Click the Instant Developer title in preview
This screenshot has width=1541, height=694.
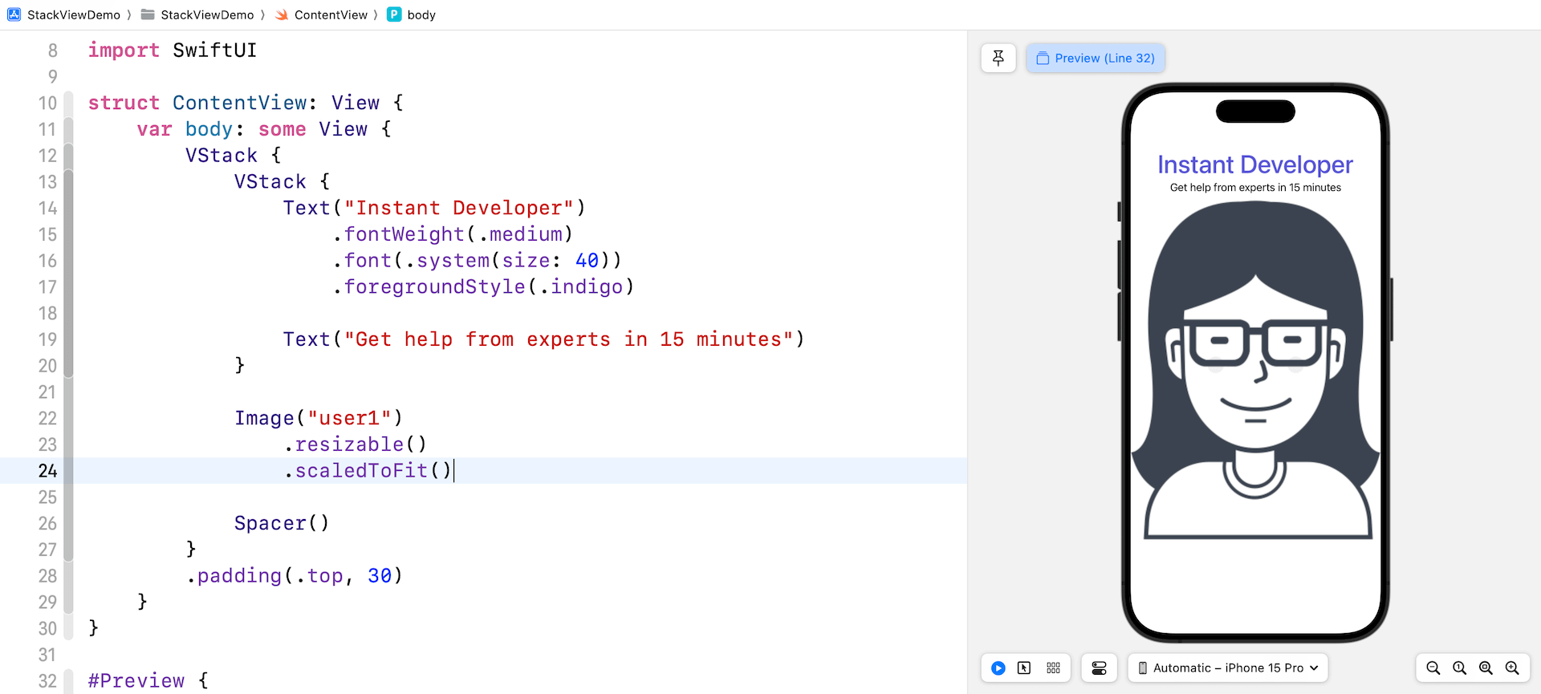point(1255,164)
